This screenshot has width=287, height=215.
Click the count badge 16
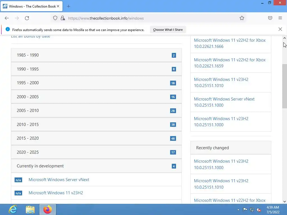coord(173,97)
